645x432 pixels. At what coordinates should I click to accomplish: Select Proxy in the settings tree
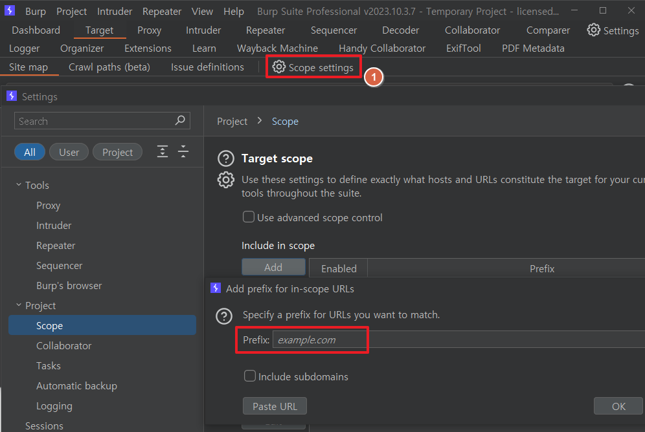click(x=48, y=205)
